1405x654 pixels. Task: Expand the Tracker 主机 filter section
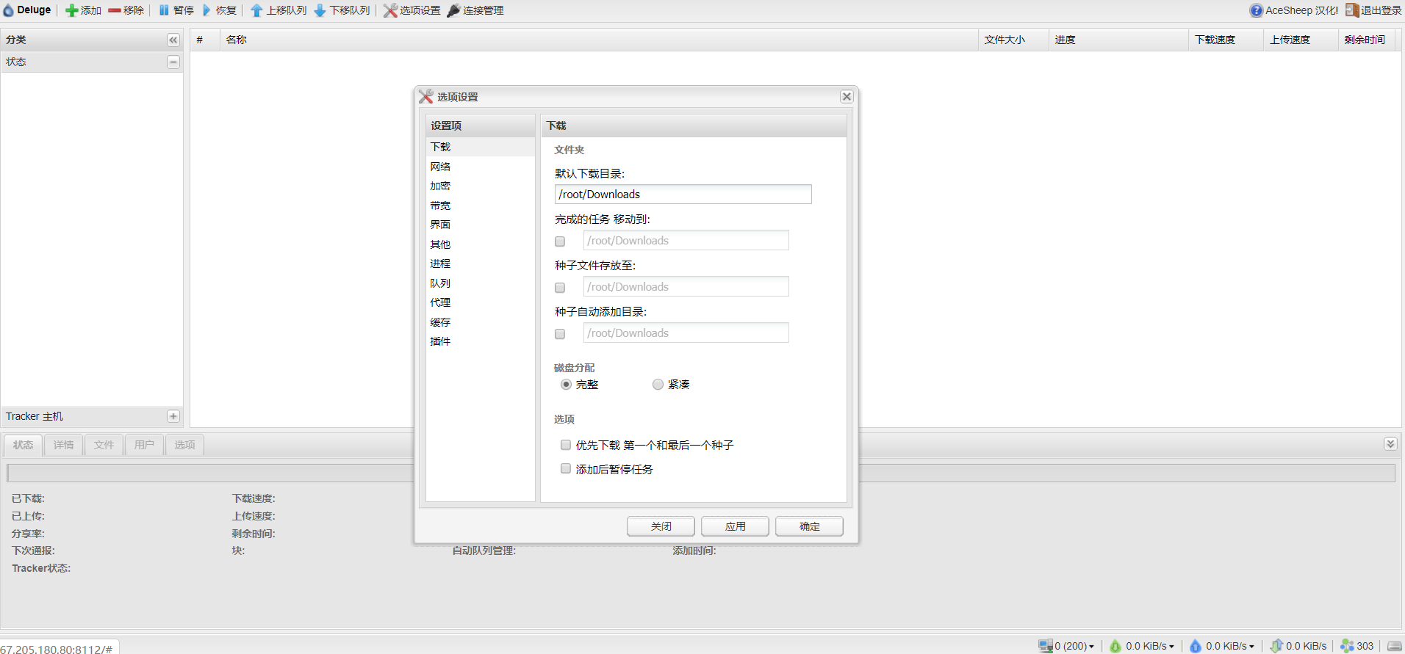click(173, 416)
